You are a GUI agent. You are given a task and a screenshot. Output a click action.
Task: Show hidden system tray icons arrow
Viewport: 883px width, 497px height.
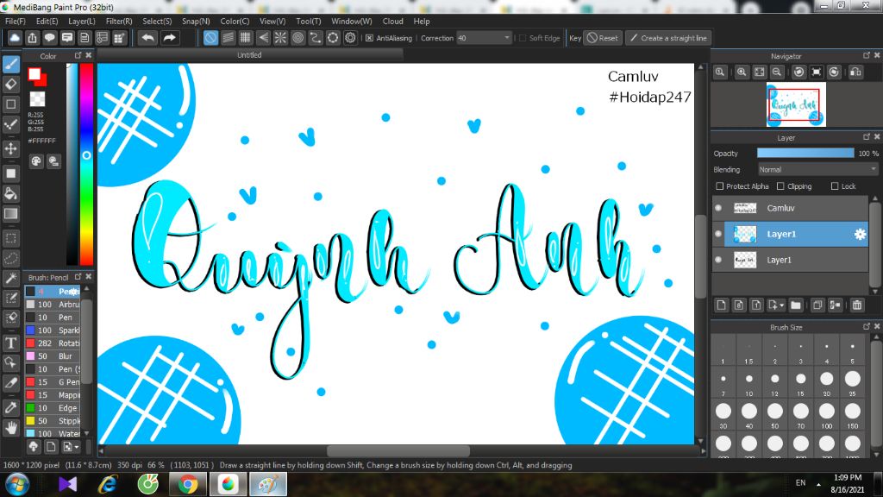coord(818,484)
